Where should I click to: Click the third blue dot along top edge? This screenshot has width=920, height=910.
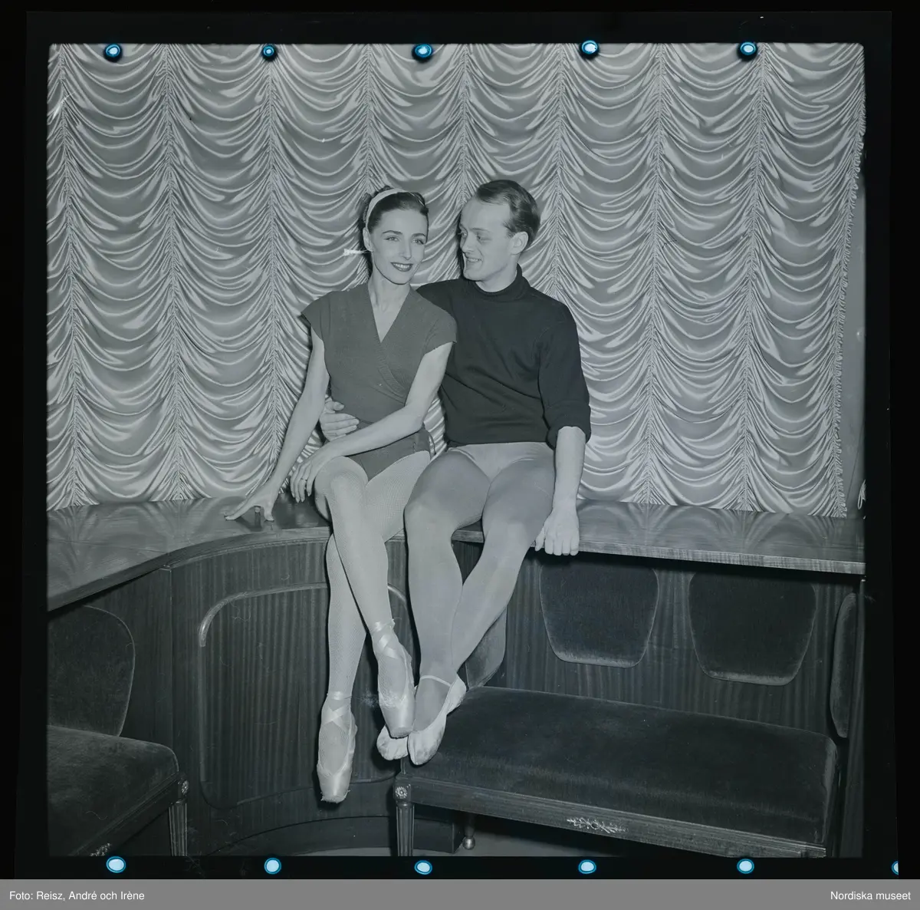(x=422, y=51)
